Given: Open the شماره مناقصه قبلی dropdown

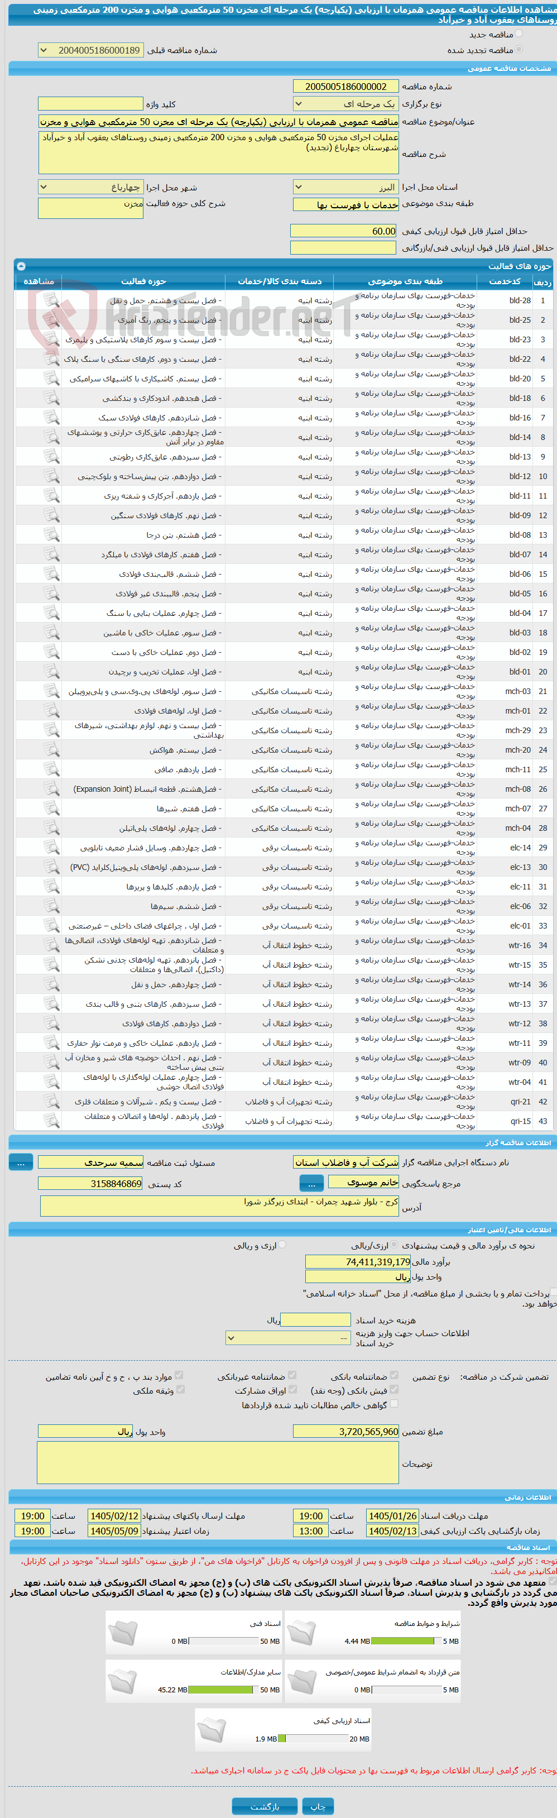Looking at the screenshot, I should tap(91, 50).
